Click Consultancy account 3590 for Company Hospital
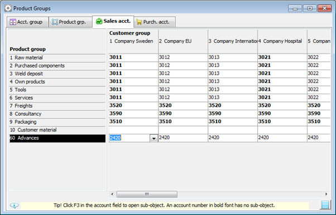Viewport: 336px width, 215px height. click(282, 114)
